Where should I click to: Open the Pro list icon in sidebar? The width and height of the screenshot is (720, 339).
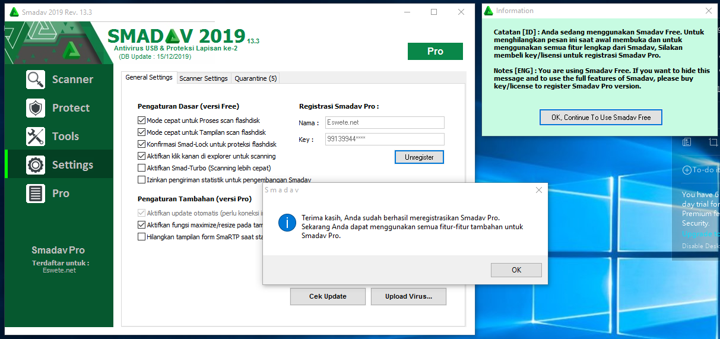36,193
